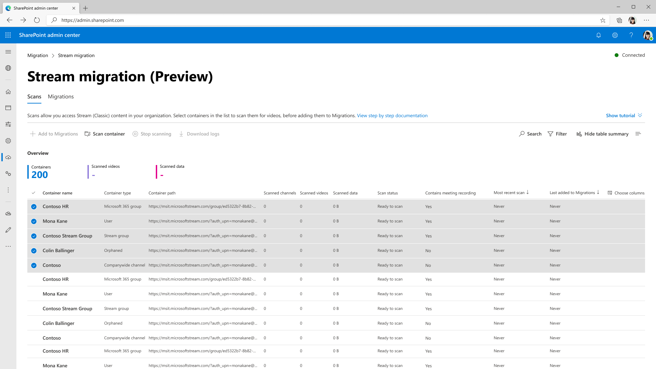
Task: Click the Add to Migrations icon
Action: click(x=32, y=134)
